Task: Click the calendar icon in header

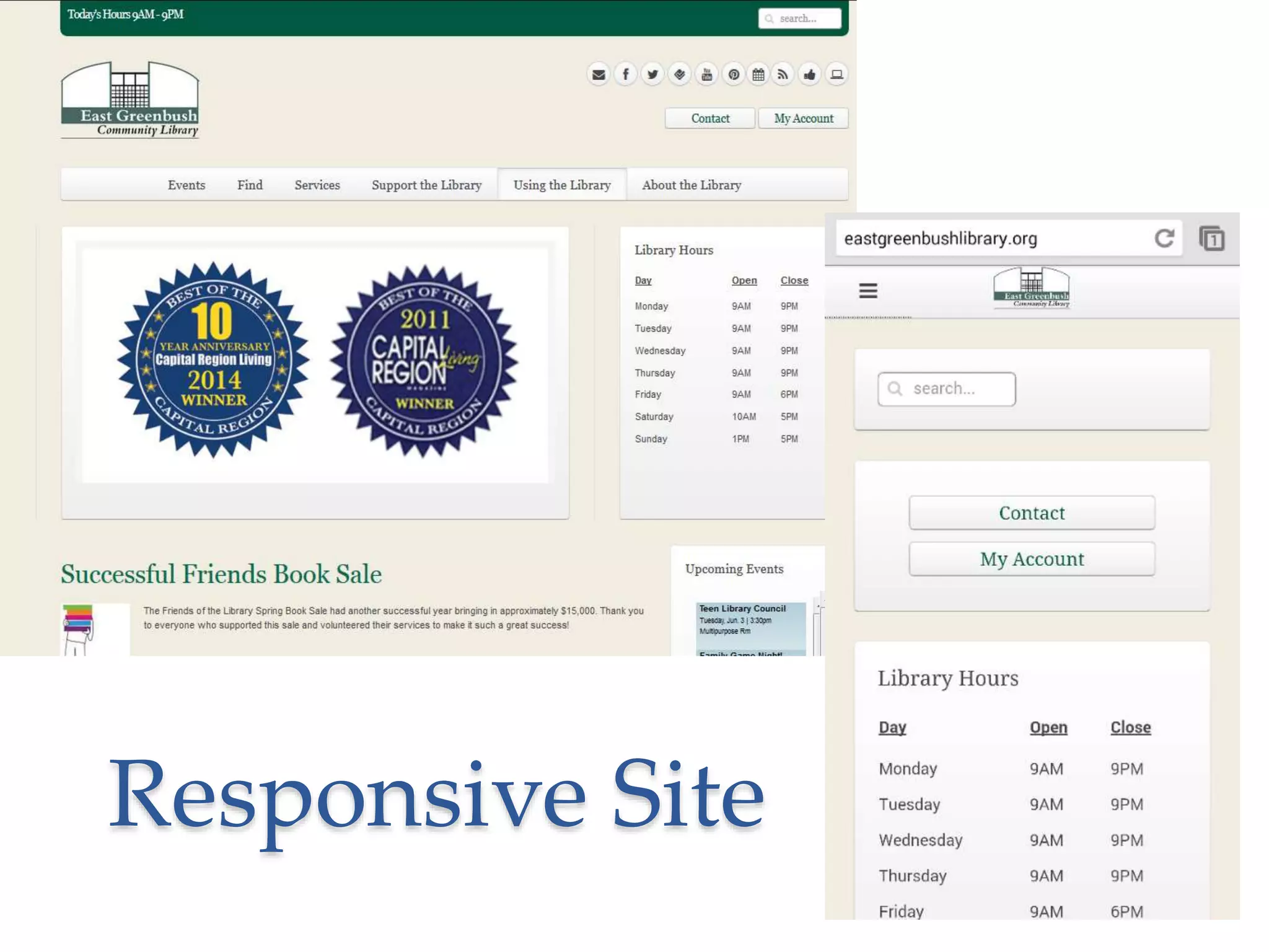Action: (x=758, y=75)
